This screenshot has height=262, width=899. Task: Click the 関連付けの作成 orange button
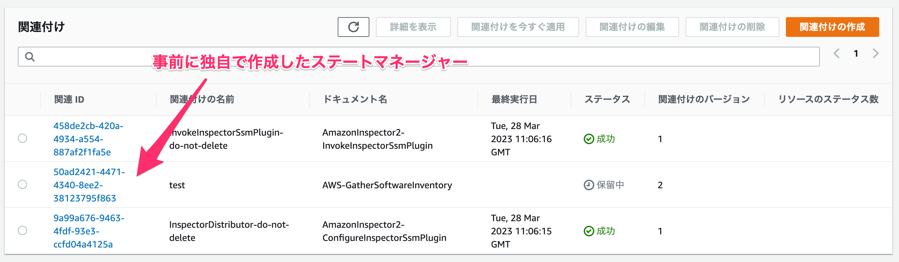tap(832, 27)
